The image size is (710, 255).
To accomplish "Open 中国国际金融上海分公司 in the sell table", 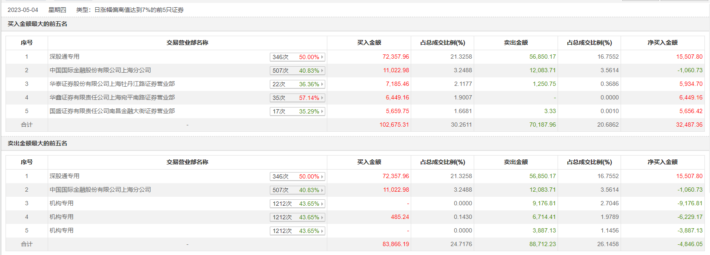I will click(100, 190).
